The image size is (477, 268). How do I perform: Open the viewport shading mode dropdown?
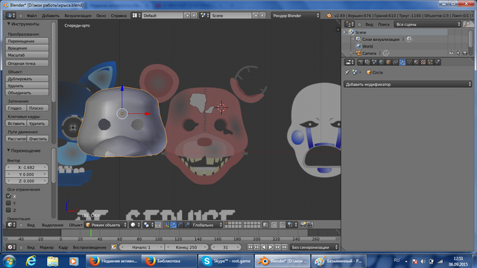[x=135, y=225]
